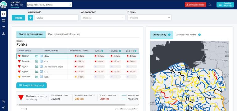237x111 pixels.
Task: Click the phone contact icon in sidebar
Action: 4,101
